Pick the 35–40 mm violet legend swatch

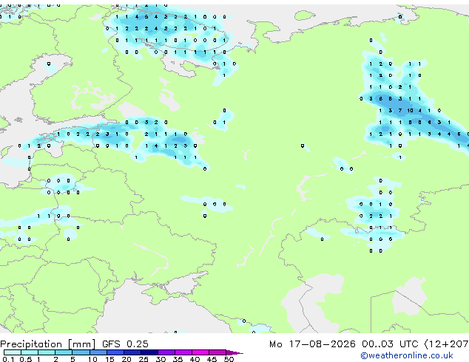183,352
